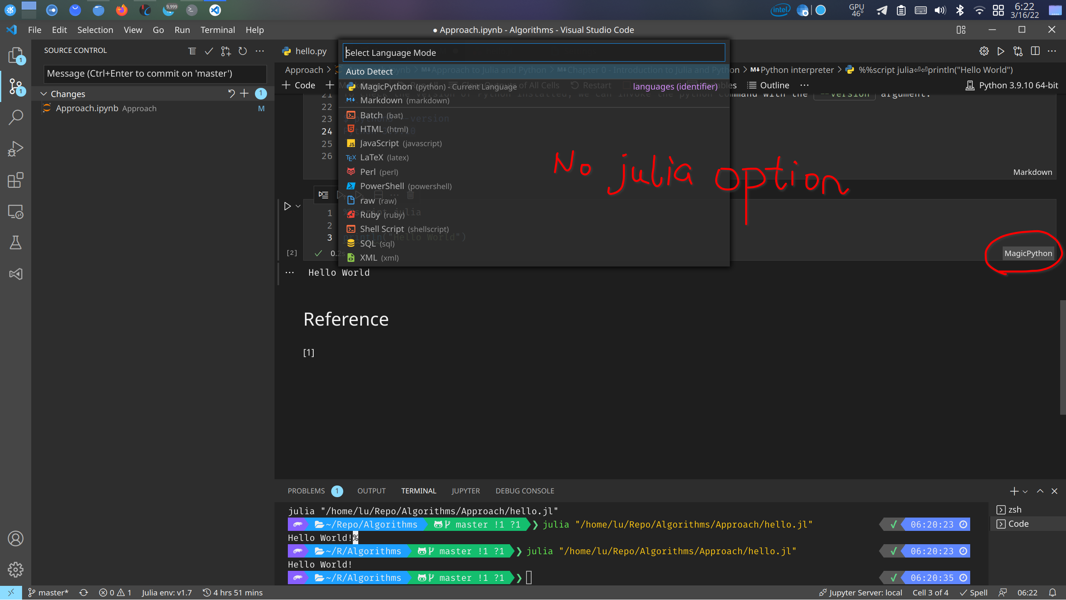Image resolution: width=1066 pixels, height=600 pixels.
Task: Open the Run and Debug view
Action: pyautogui.click(x=15, y=149)
